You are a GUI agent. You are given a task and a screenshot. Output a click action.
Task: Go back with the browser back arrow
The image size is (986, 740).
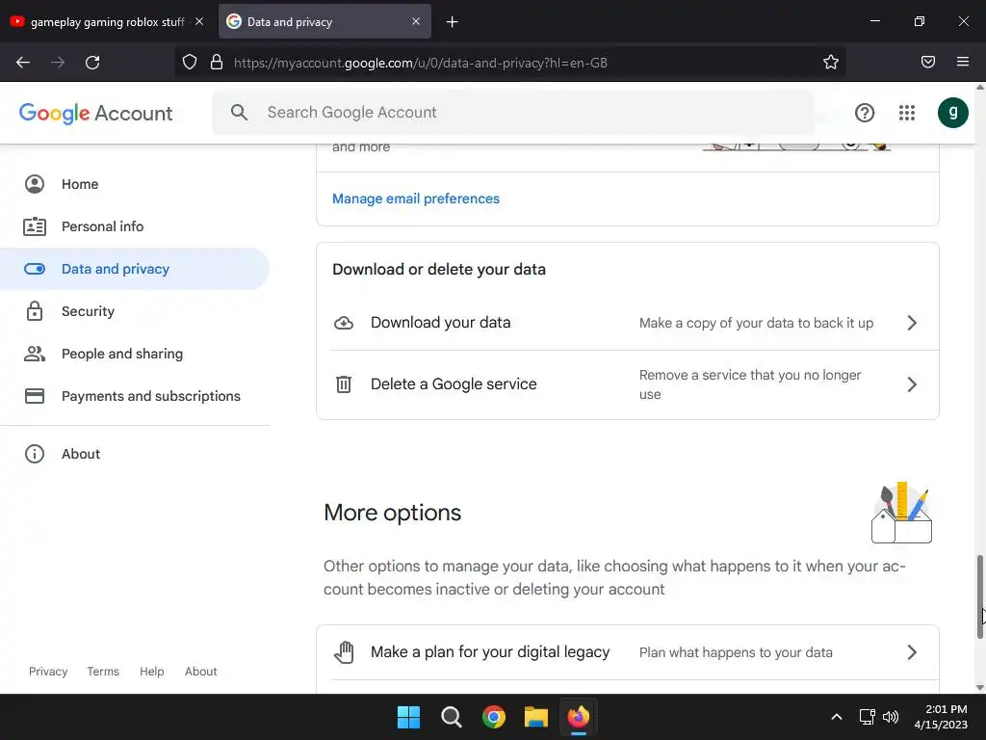23,63
